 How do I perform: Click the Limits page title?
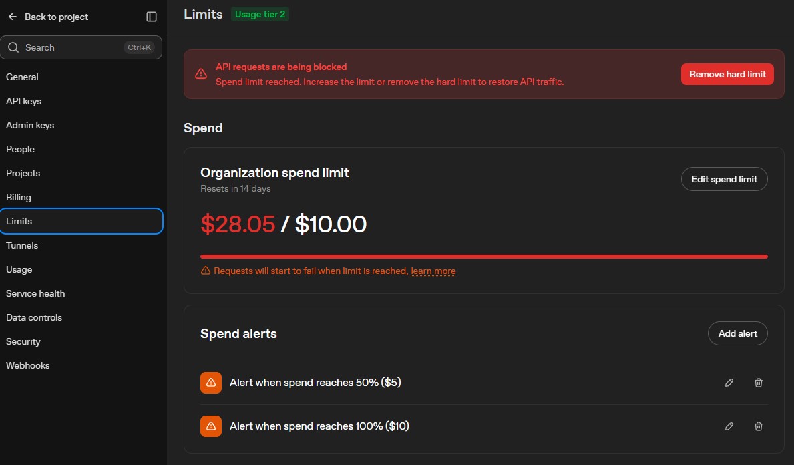203,14
